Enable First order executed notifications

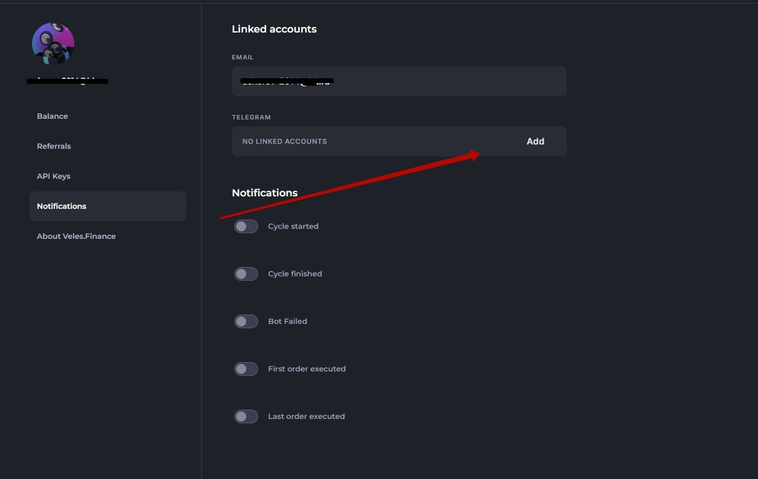click(246, 368)
